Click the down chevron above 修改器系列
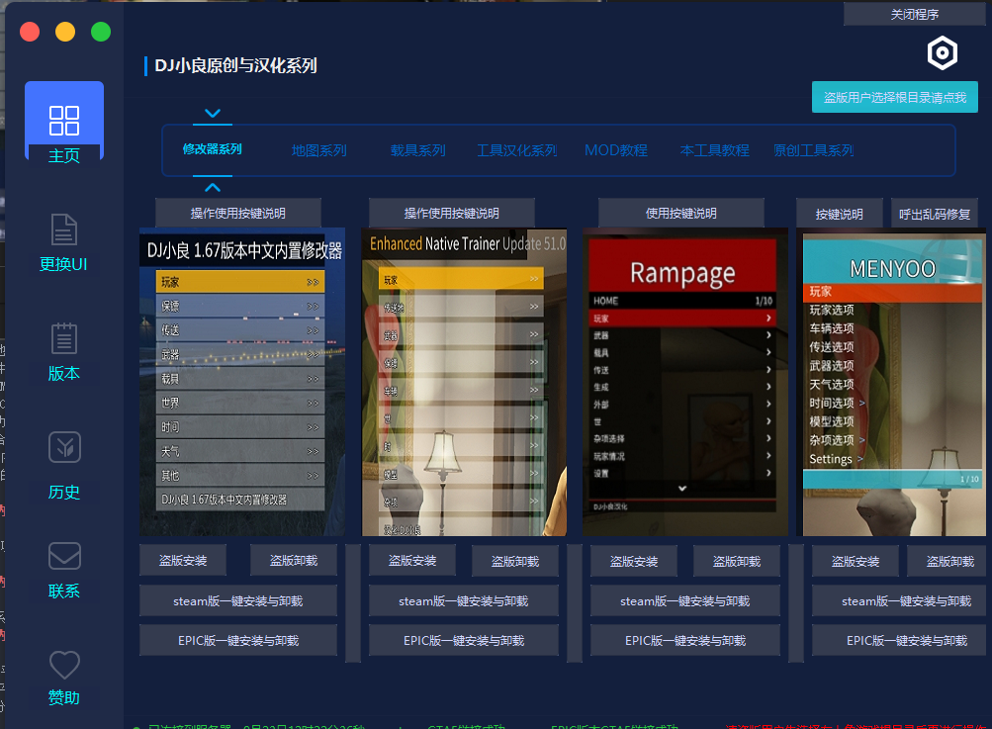 213,114
